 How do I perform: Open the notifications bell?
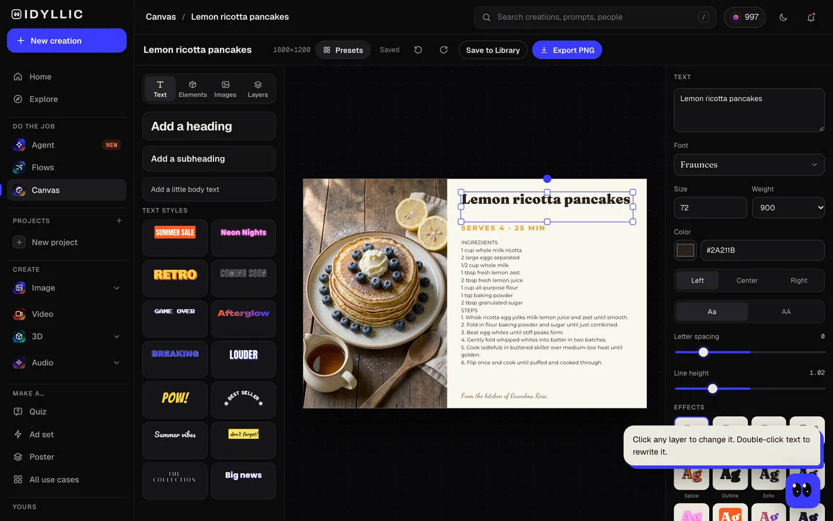click(811, 17)
